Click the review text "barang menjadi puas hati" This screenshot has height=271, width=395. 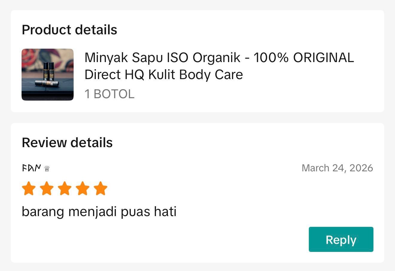99,212
